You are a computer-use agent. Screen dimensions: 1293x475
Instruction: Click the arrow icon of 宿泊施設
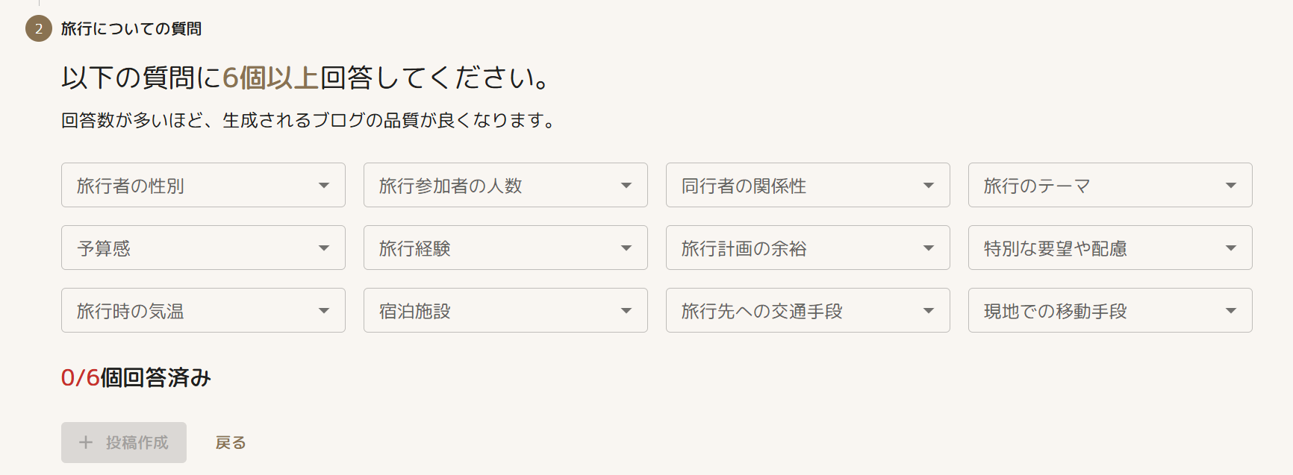(x=626, y=311)
